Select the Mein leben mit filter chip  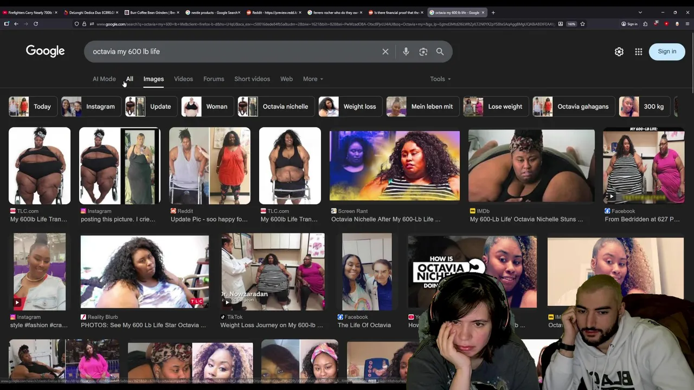[423, 107]
